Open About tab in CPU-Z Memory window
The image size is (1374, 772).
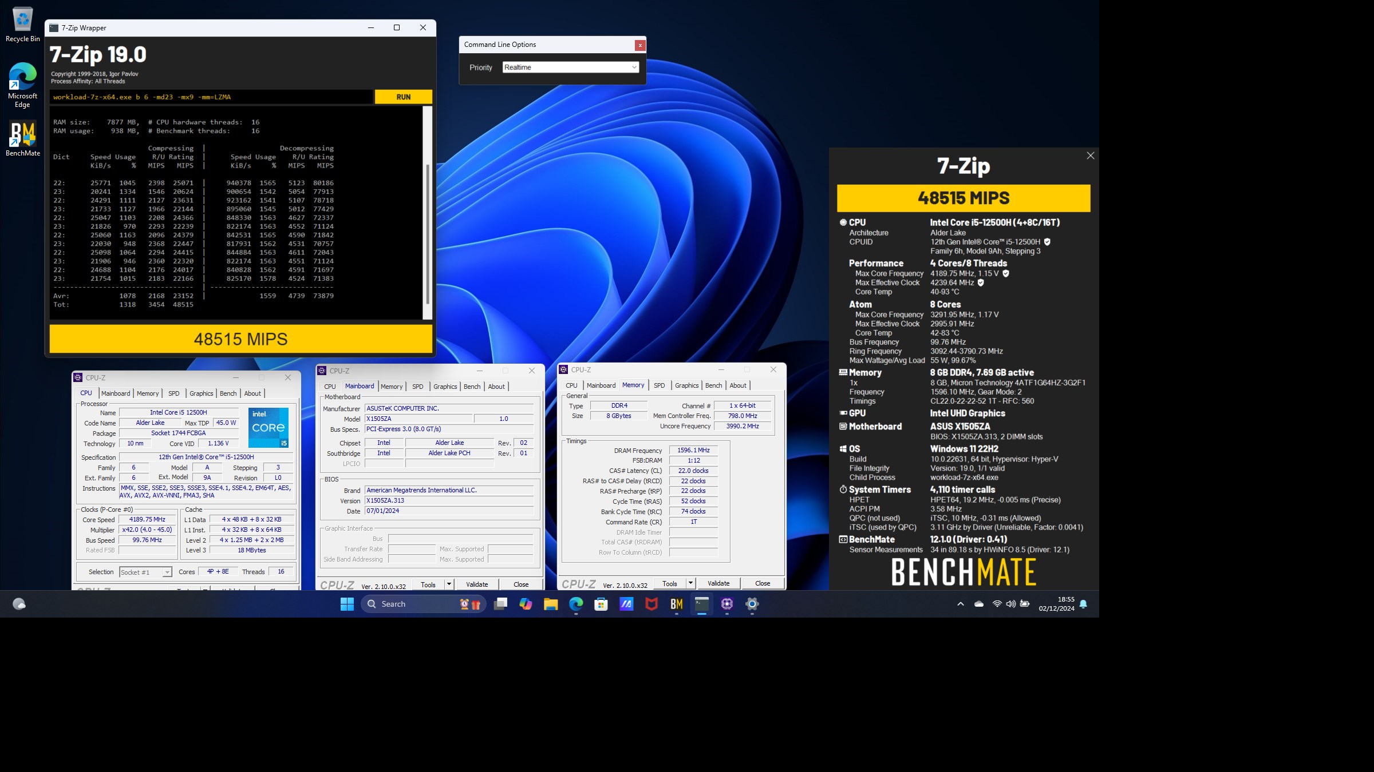point(738,385)
